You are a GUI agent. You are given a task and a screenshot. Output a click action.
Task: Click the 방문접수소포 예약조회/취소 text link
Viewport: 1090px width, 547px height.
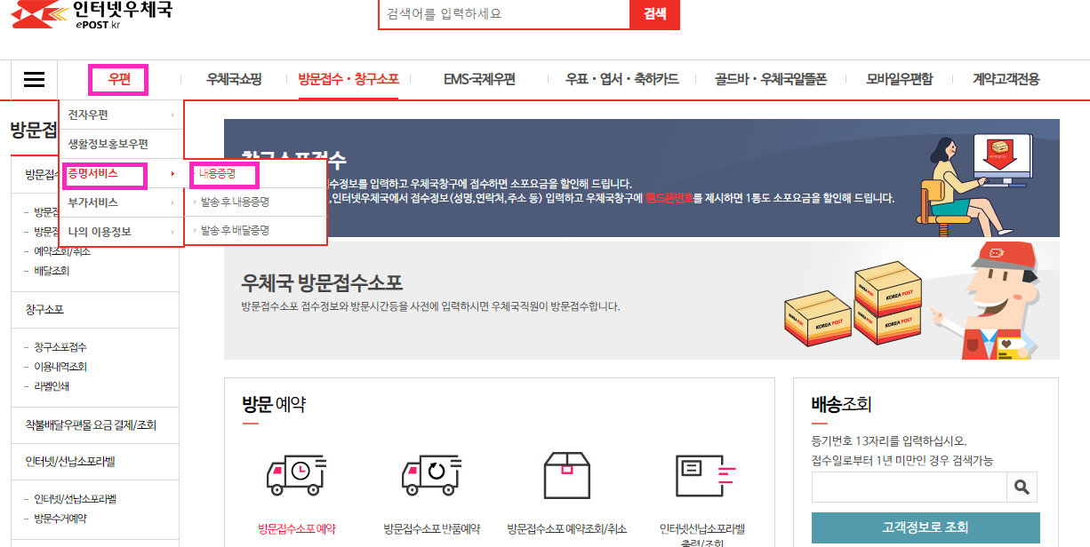pyautogui.click(x=567, y=529)
